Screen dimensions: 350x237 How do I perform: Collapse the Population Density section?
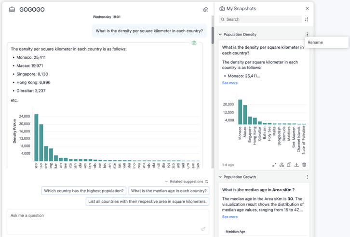[x=220, y=35]
